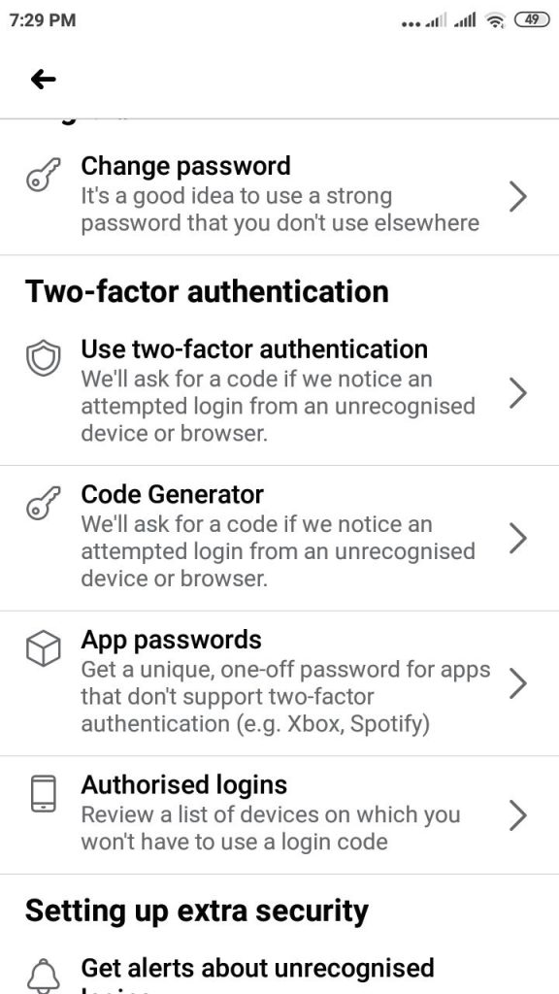559x994 pixels.
Task: Select the Code Generator entry
Action: pos(279,538)
